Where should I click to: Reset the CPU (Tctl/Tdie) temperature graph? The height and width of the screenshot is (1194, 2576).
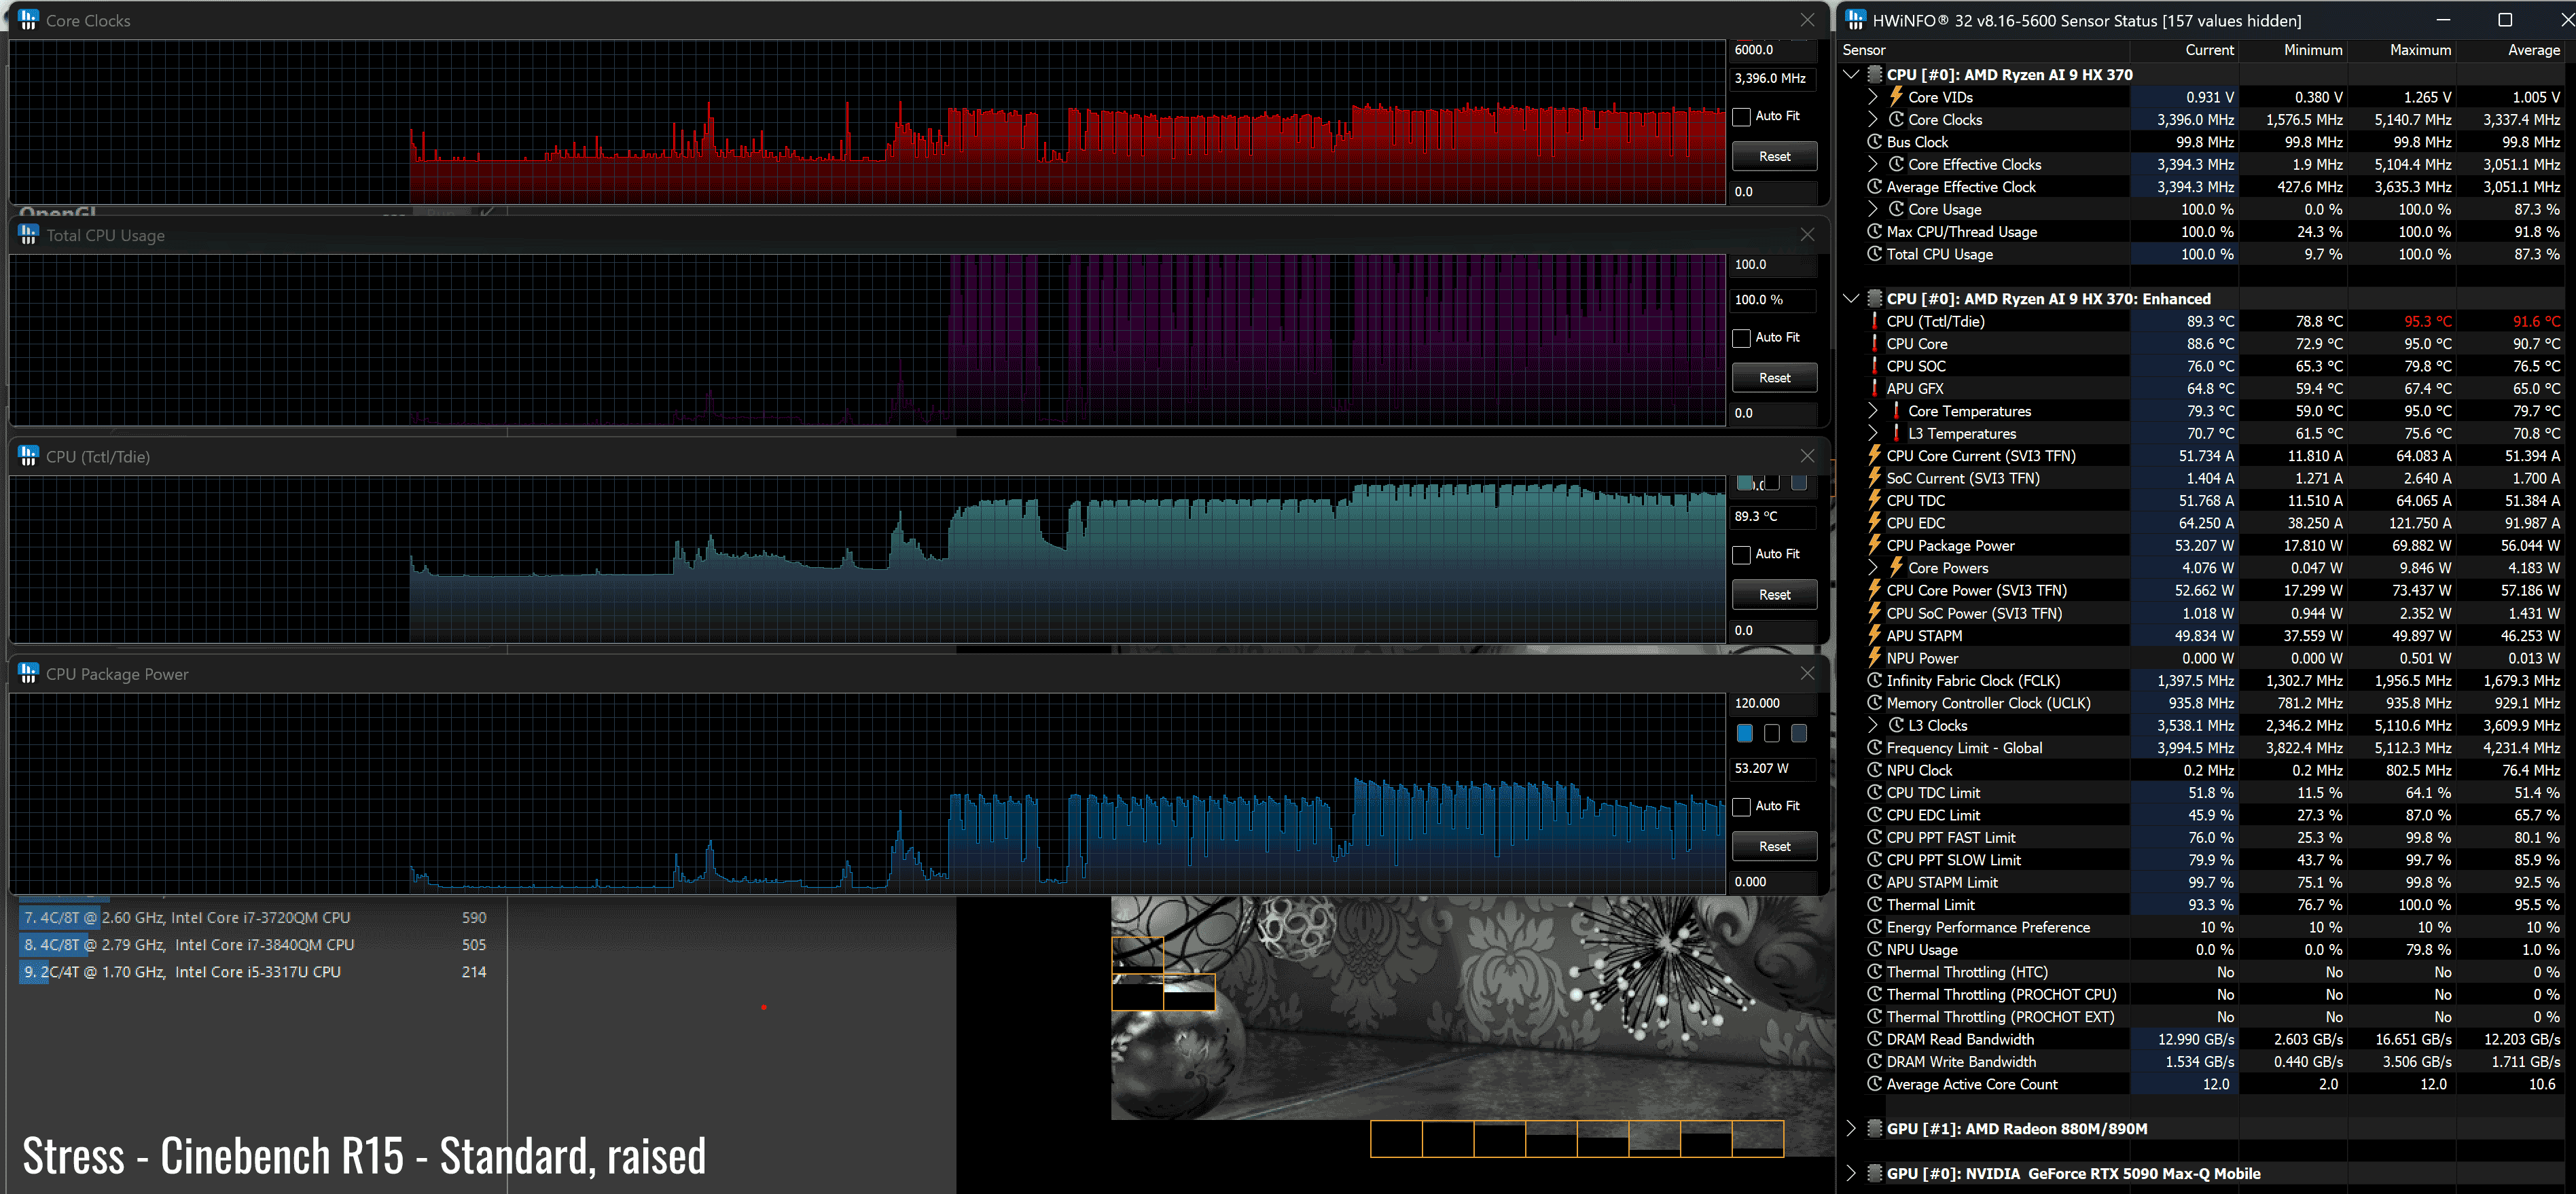coord(1774,594)
